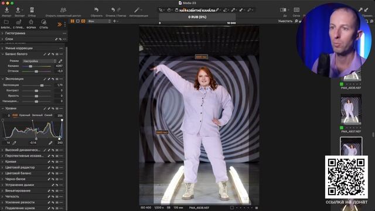The image size is (375, 211).
Task: Collapse the Баланс белого section
Action: [2, 55]
